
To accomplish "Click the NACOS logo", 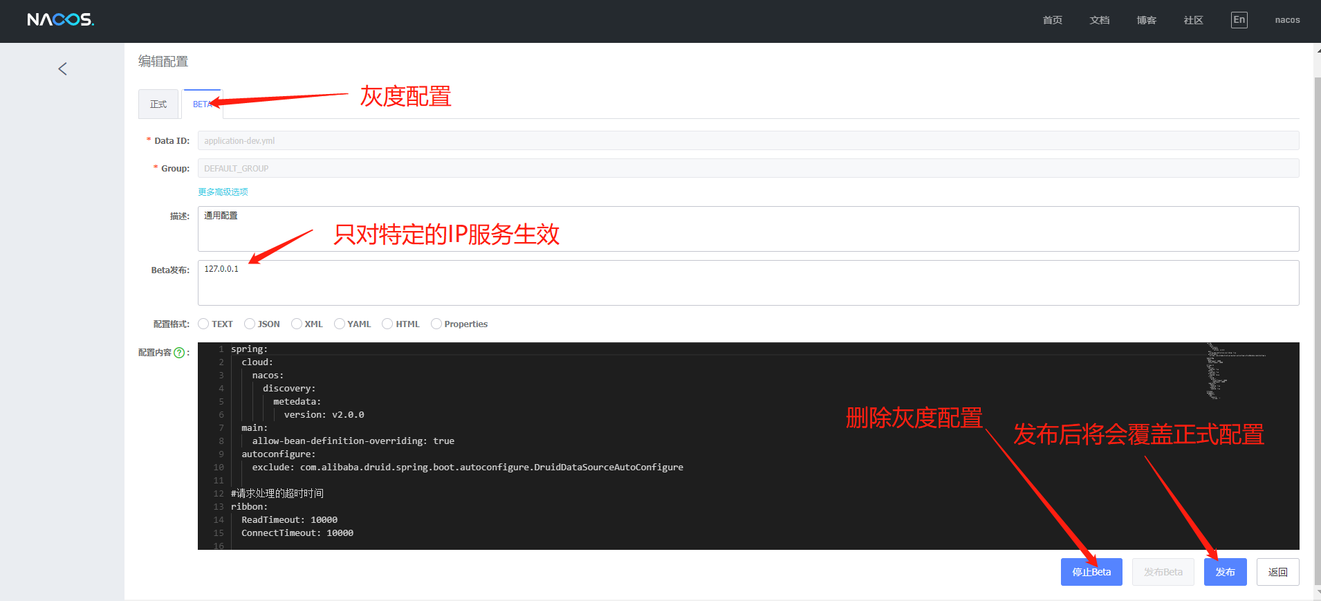I will 61,20.
